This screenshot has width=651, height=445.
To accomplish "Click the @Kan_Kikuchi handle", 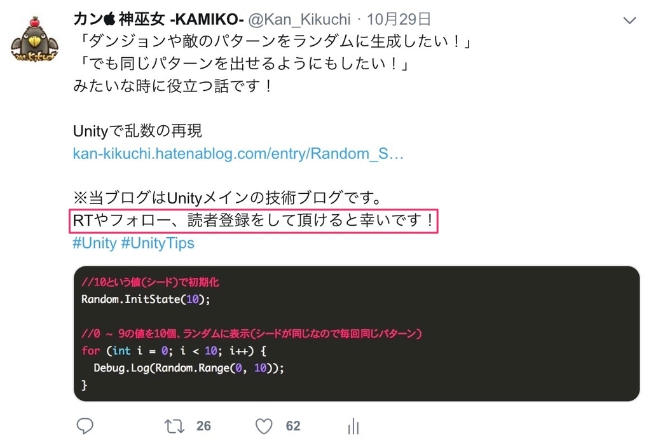I will [x=299, y=20].
